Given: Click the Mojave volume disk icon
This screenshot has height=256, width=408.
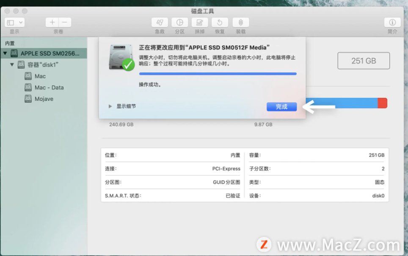Looking at the screenshot, I should point(28,98).
